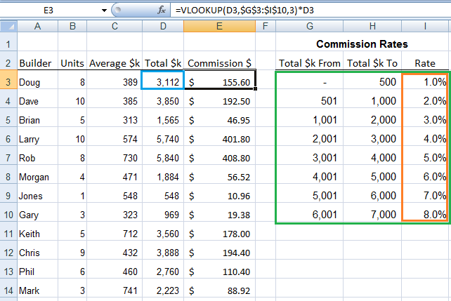This screenshot has height=301, width=451.
Task: Select column H header
Action: point(372,27)
